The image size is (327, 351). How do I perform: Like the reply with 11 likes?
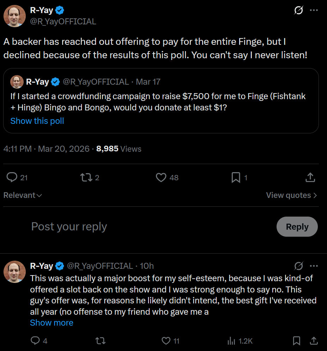point(166,341)
